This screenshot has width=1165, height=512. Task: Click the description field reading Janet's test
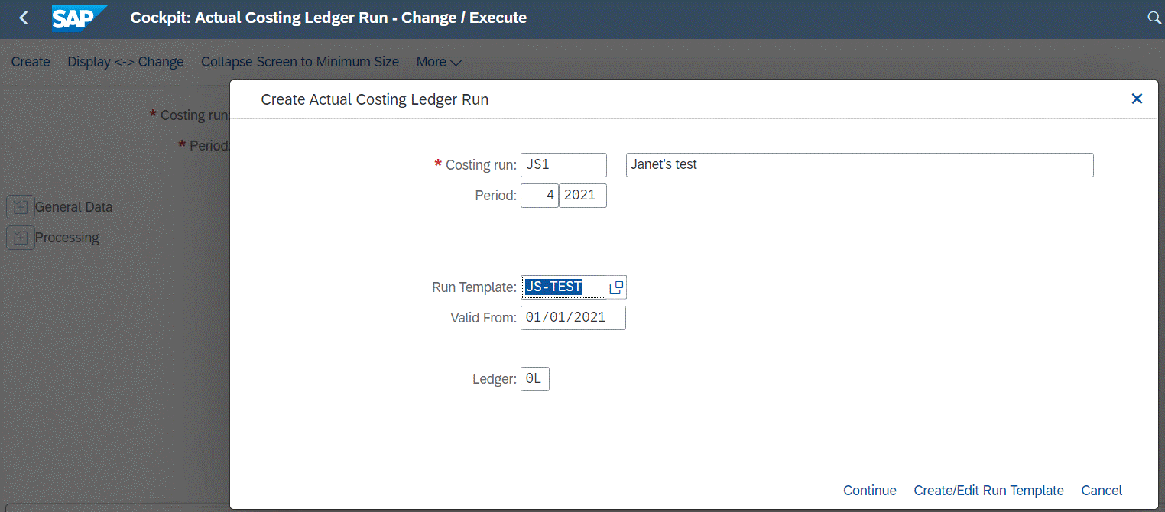tap(859, 164)
